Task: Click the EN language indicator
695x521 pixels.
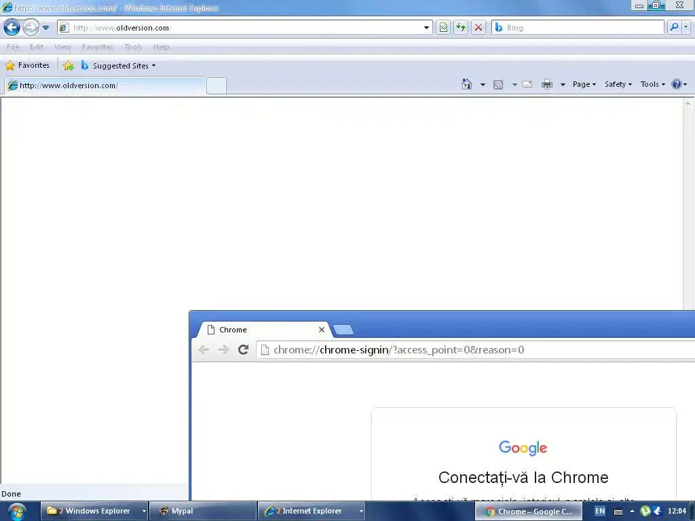Action: [x=600, y=512]
